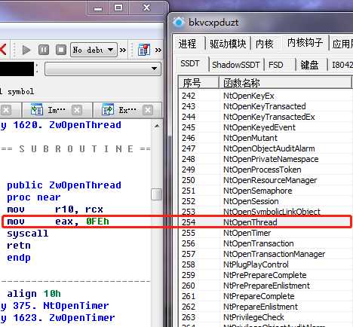The height and width of the screenshot is (327, 353).
Task: Click the disassembly vertical scrollbar thumb
Action: click(x=157, y=194)
